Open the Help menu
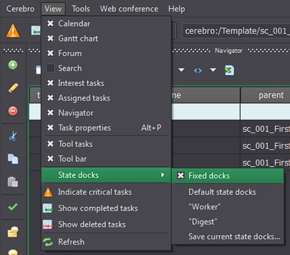This screenshot has height=255, width=290. coord(177,9)
